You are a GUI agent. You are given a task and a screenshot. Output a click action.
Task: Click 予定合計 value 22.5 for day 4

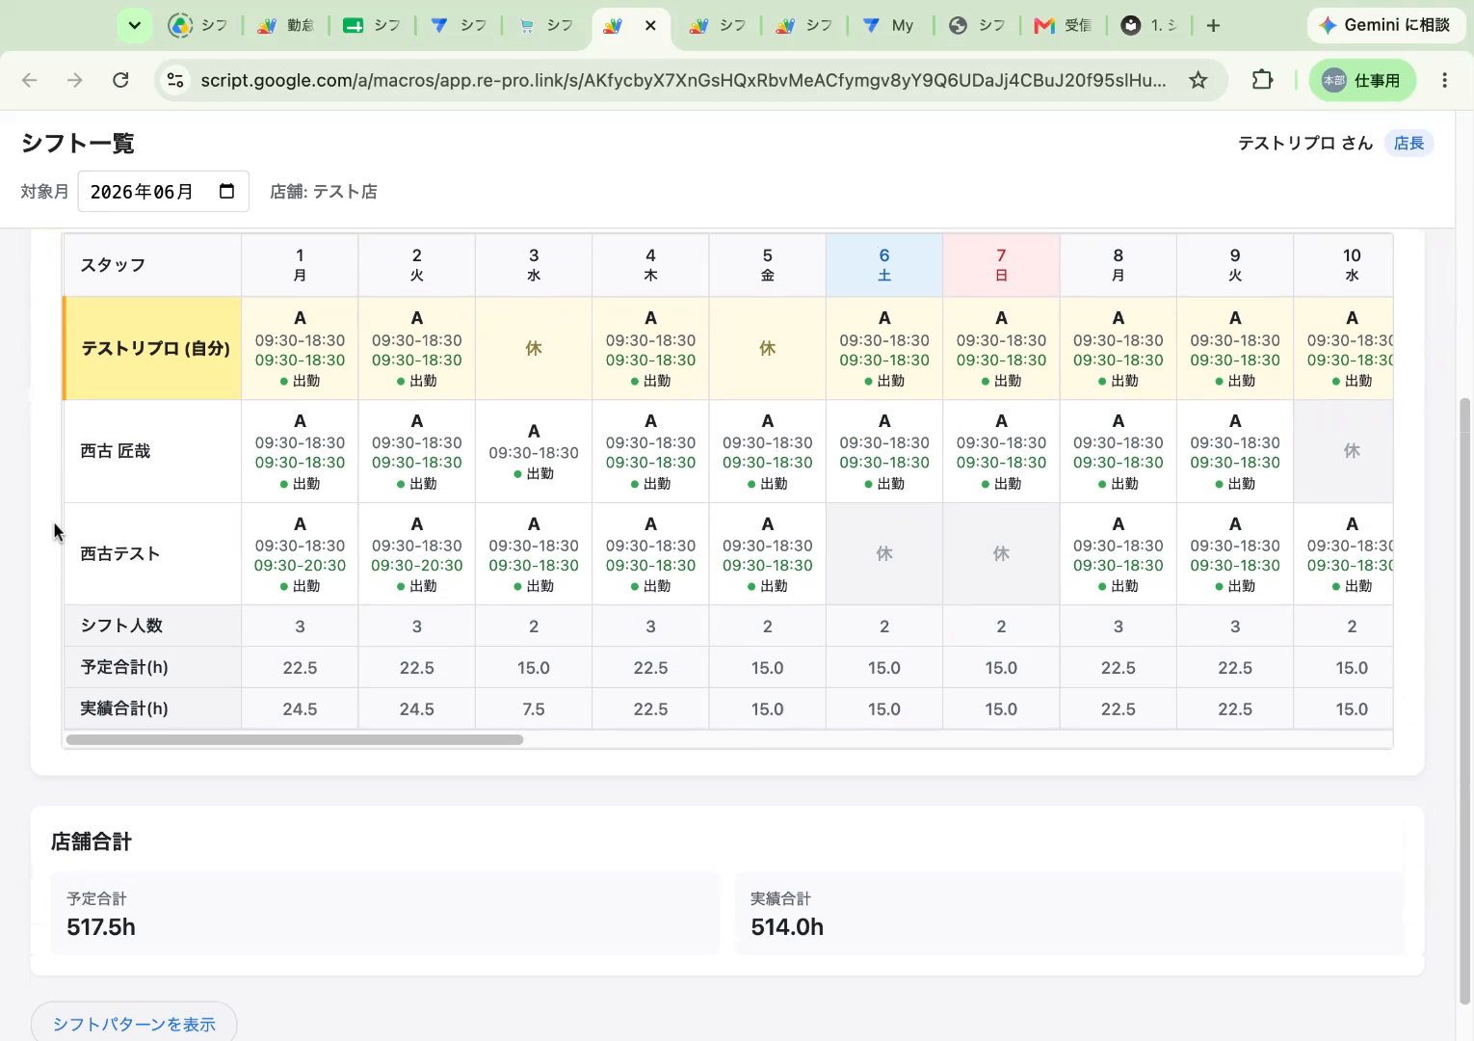650,668
